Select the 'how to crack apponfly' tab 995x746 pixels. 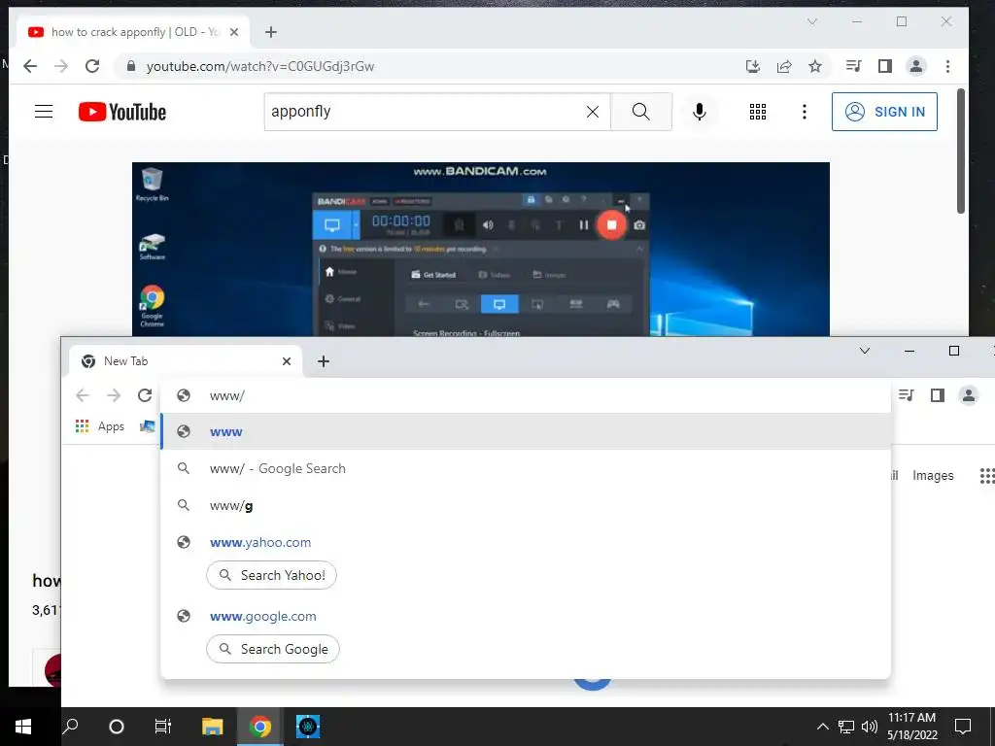132,32
